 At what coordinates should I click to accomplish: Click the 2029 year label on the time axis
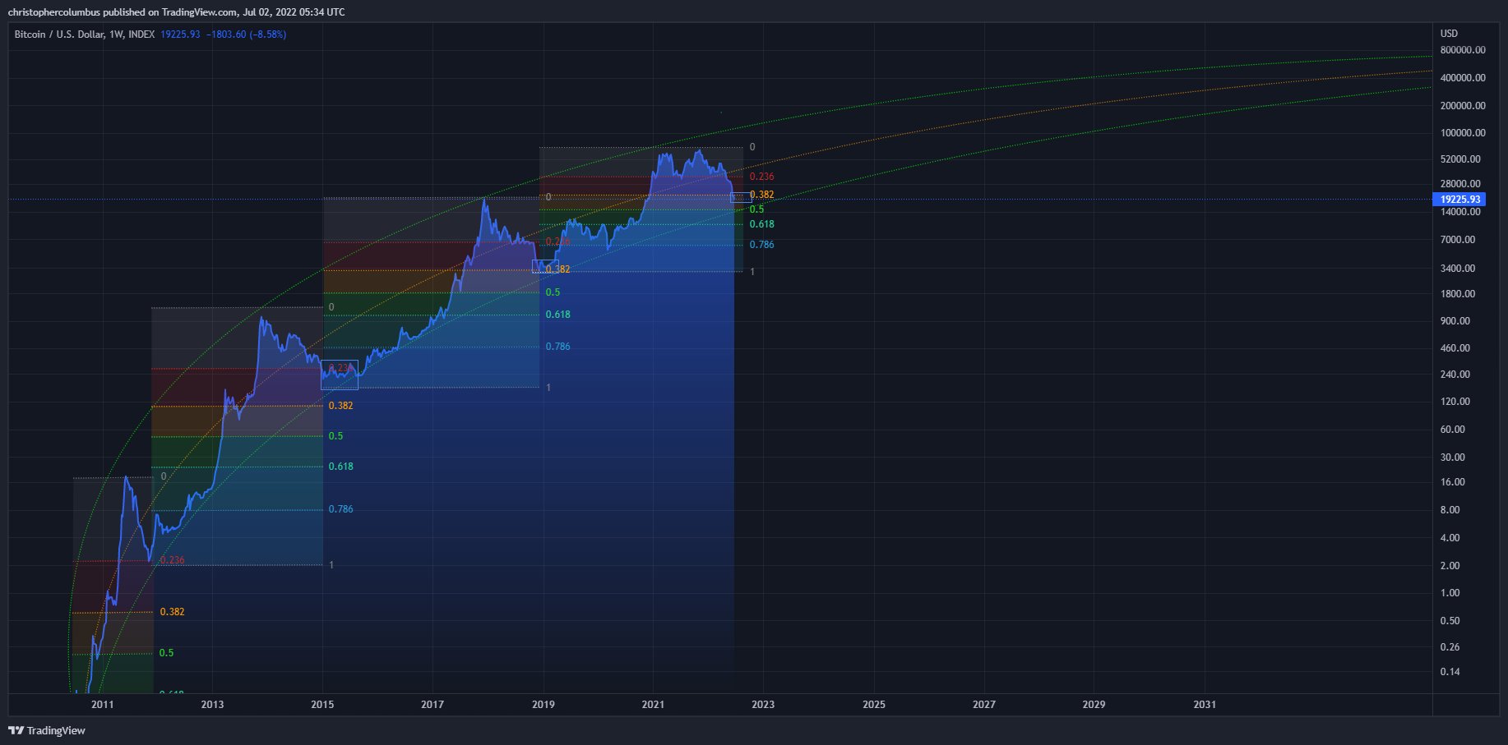coord(1094,705)
